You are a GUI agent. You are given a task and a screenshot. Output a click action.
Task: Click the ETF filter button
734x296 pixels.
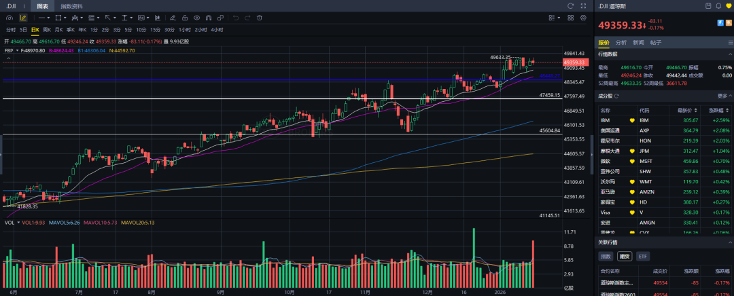(642, 257)
